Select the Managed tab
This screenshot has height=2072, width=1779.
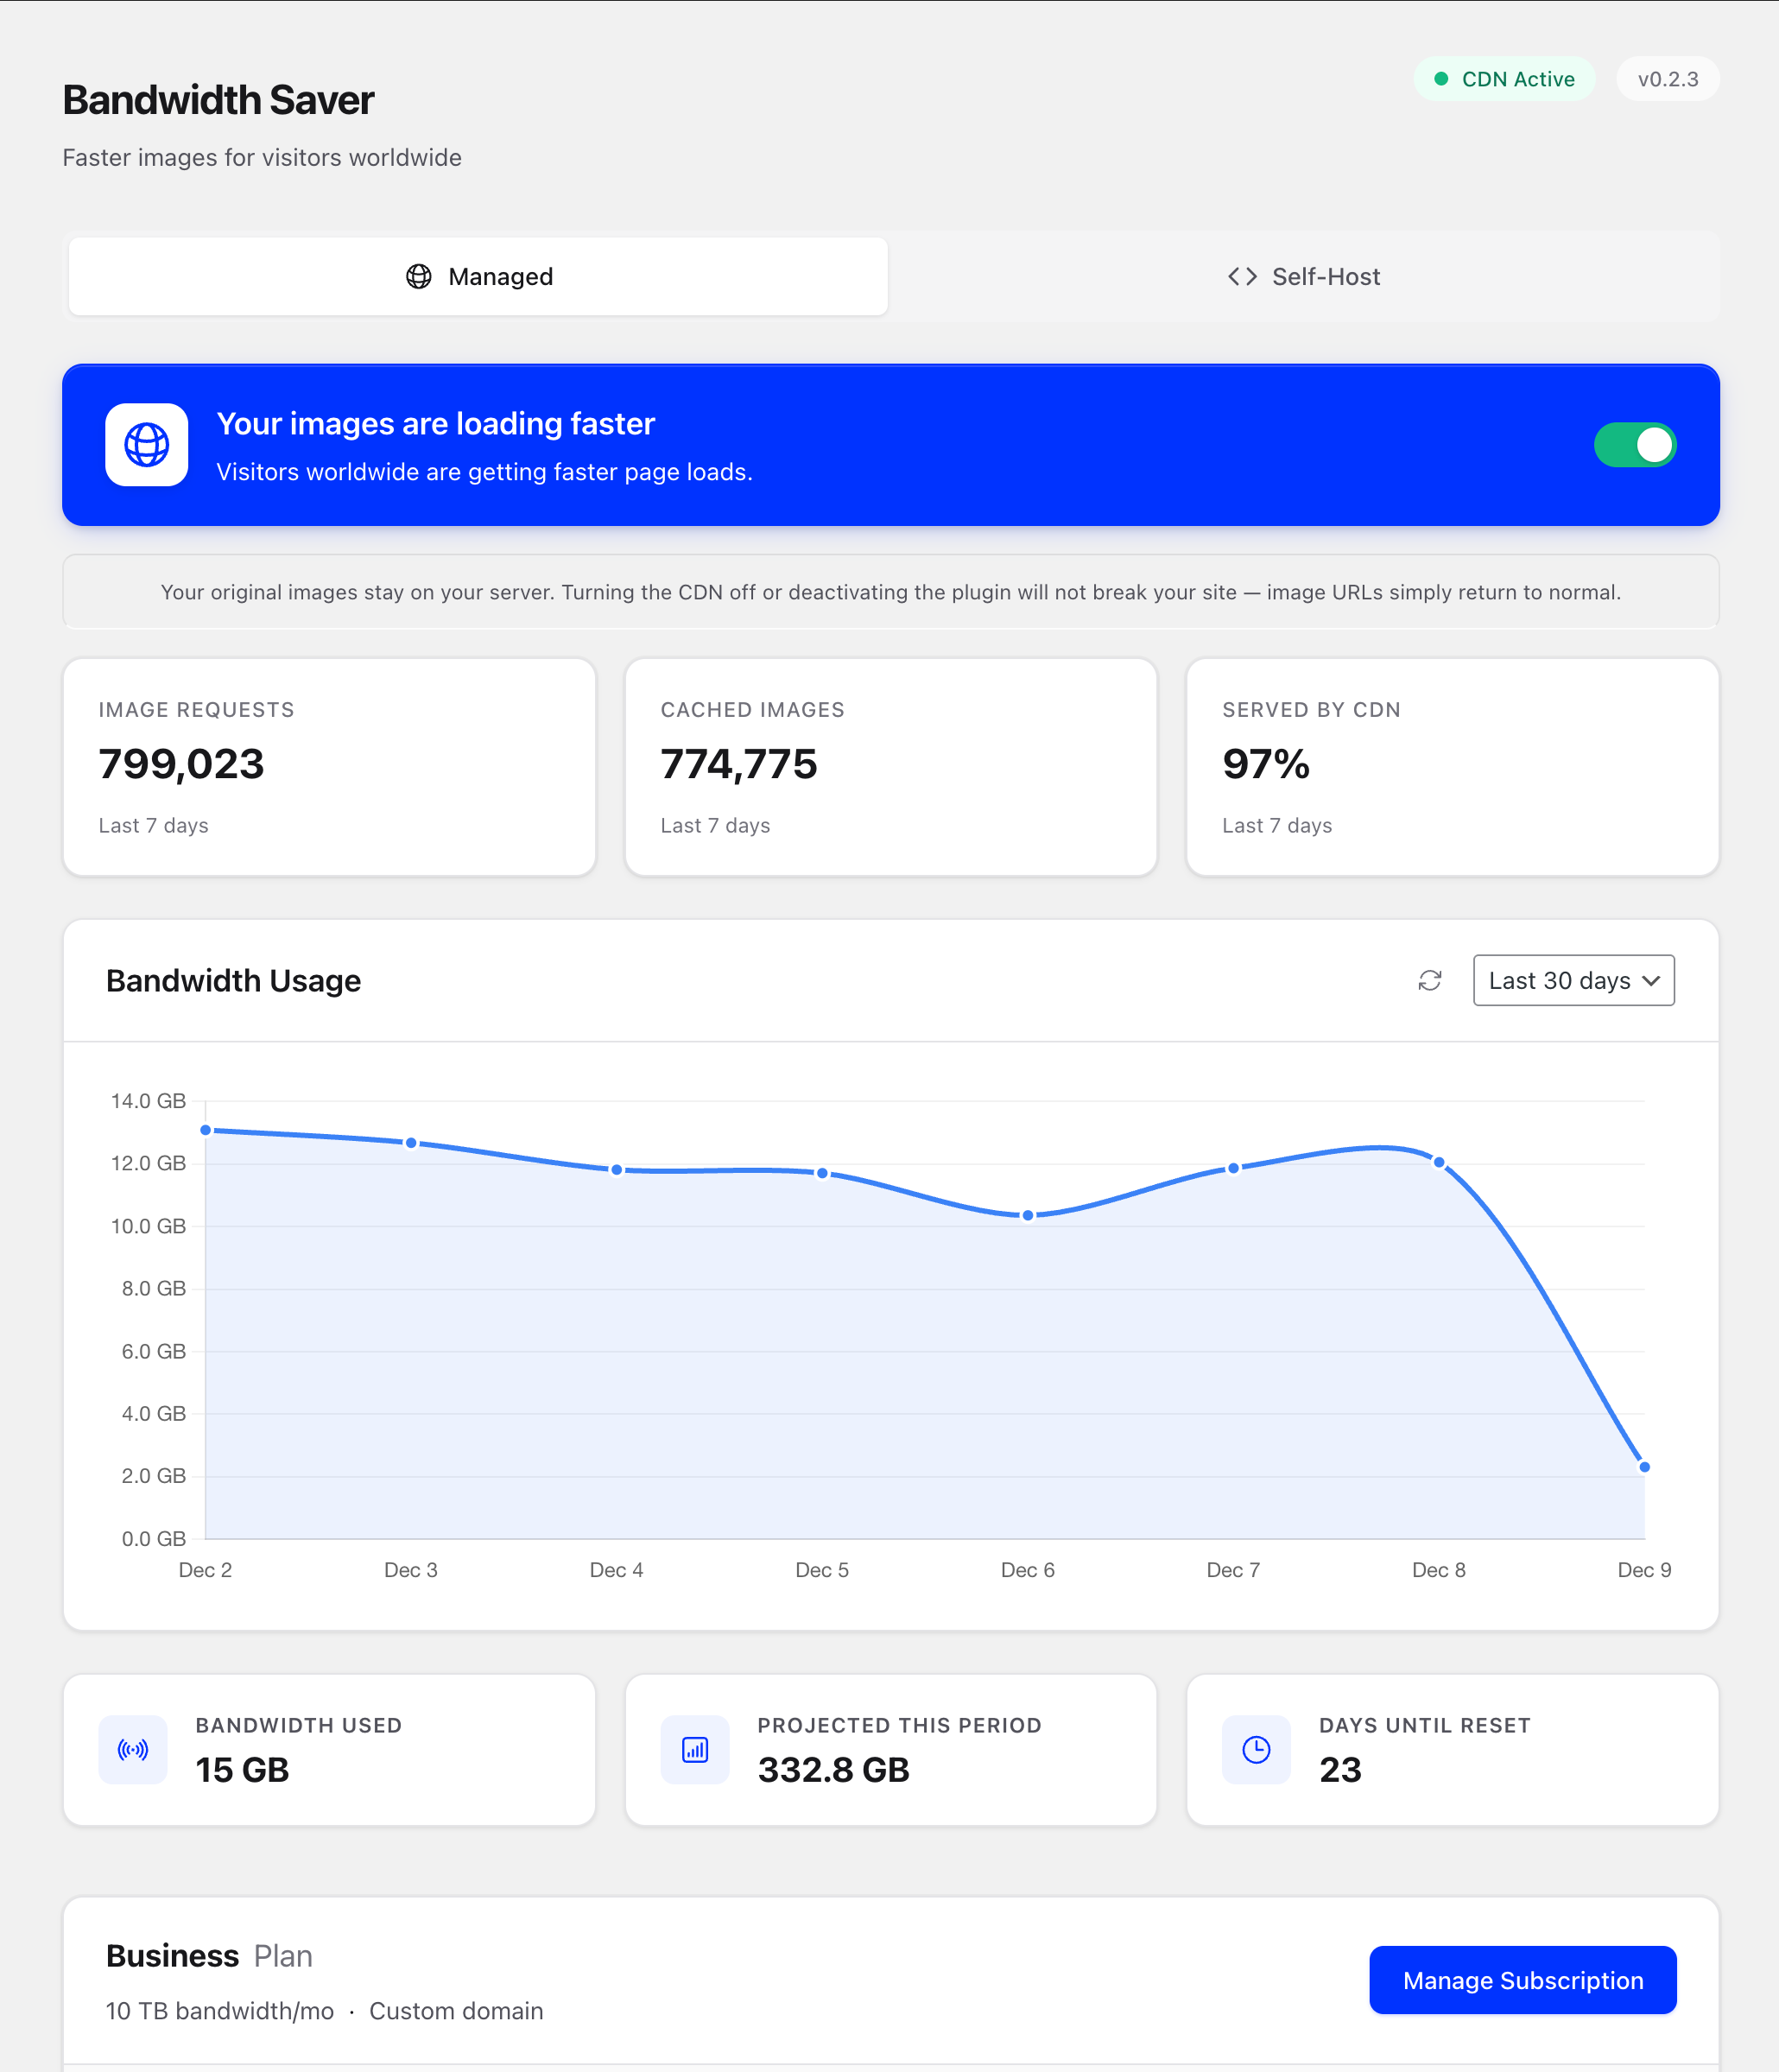[478, 276]
